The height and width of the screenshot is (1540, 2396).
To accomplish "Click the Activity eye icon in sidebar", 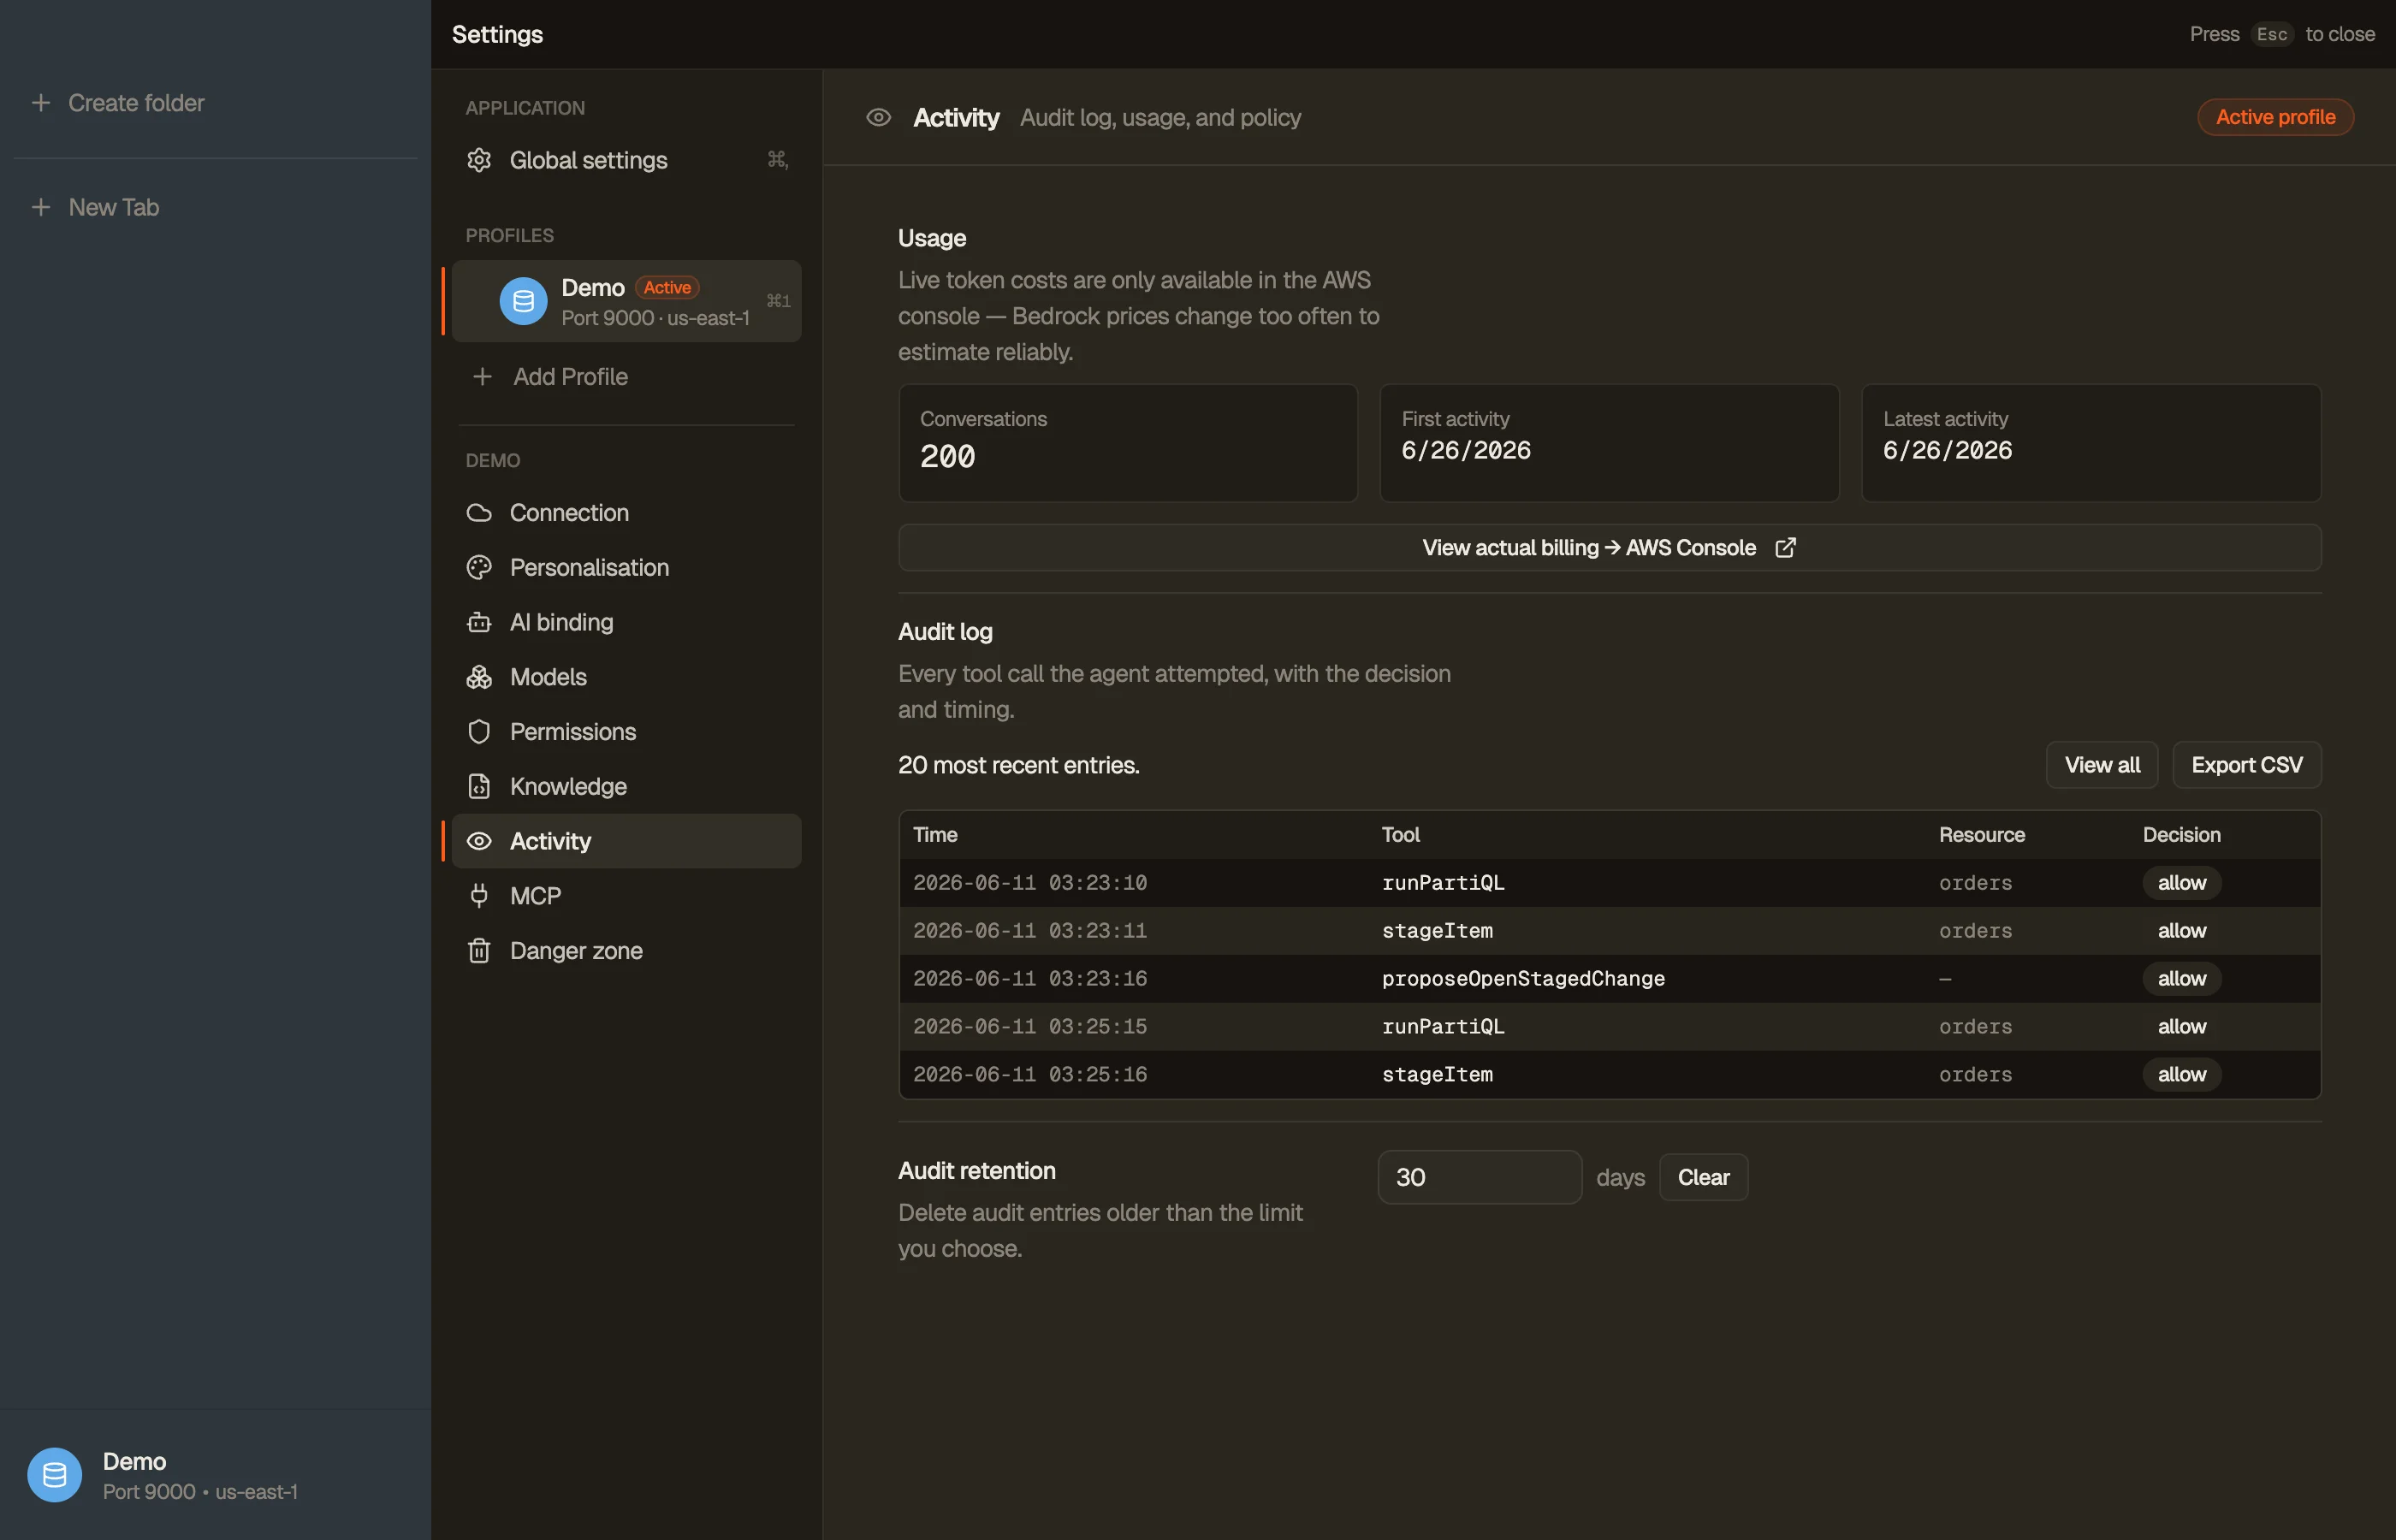I will (479, 841).
